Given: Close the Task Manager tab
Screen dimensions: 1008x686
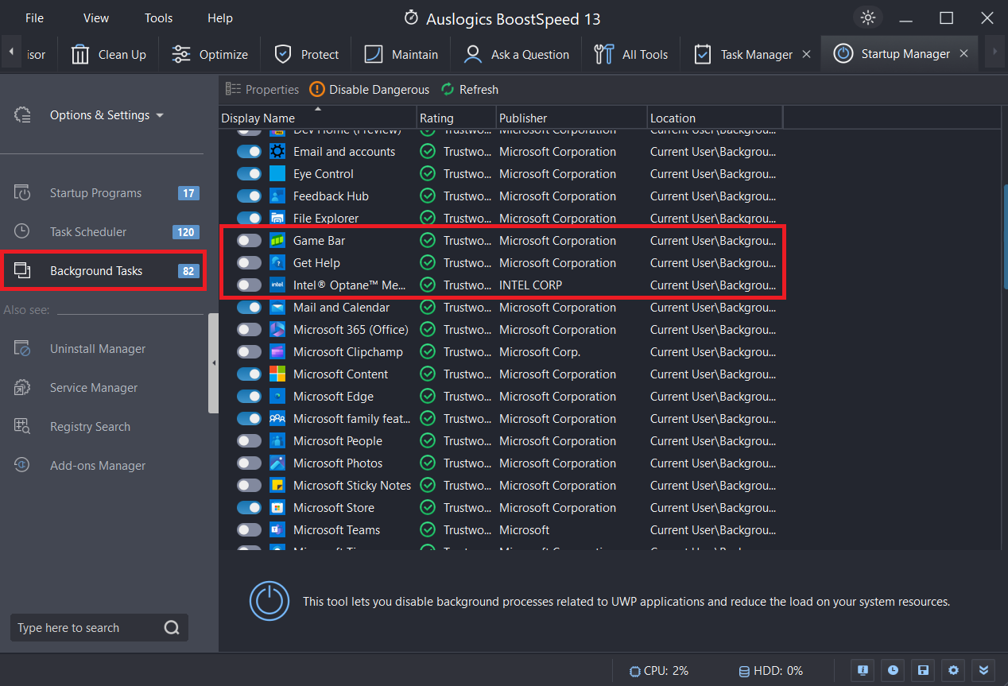Looking at the screenshot, I should pos(806,54).
